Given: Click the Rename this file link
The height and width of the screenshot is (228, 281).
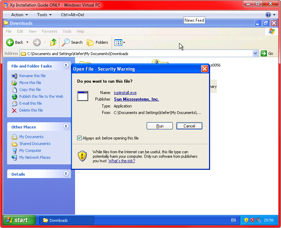Looking at the screenshot, I should (32, 76).
